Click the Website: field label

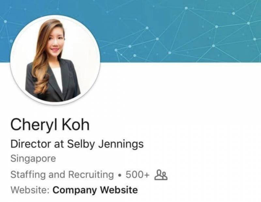coord(30,190)
